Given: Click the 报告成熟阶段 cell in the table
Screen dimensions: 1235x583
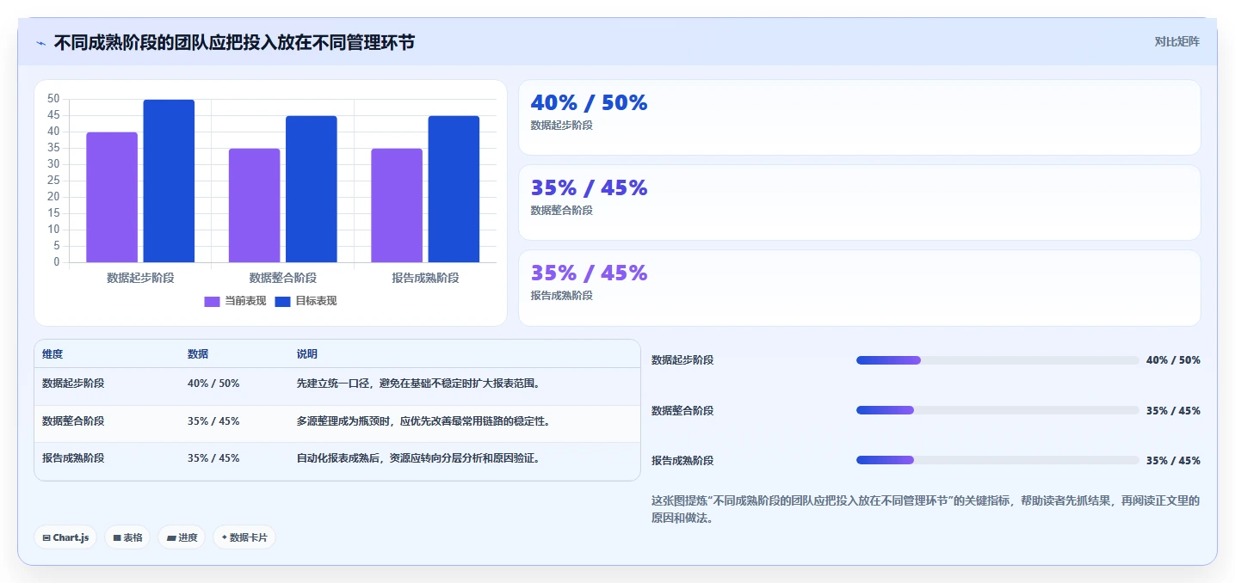Looking at the screenshot, I should coord(73,458).
